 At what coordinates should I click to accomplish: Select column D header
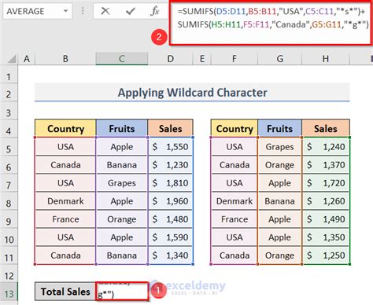pyautogui.click(x=171, y=59)
